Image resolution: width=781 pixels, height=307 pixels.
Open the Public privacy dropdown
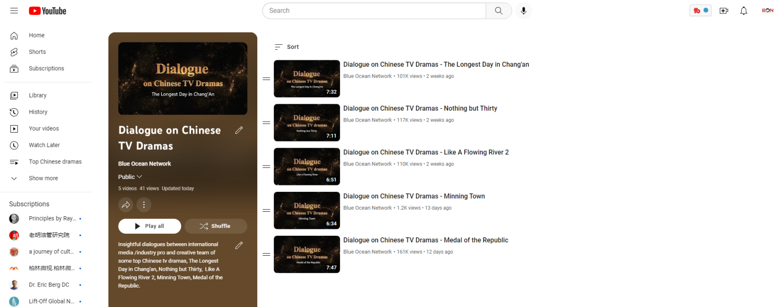[x=130, y=177]
